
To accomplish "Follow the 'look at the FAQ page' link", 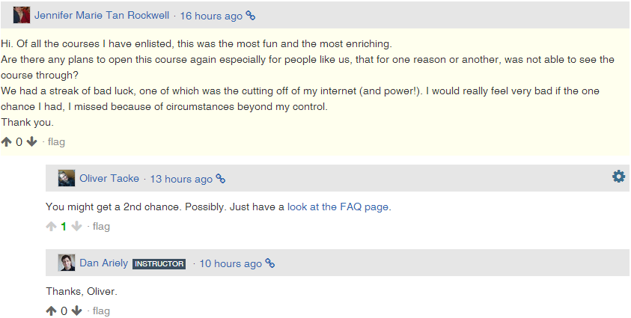I will coord(338,207).
